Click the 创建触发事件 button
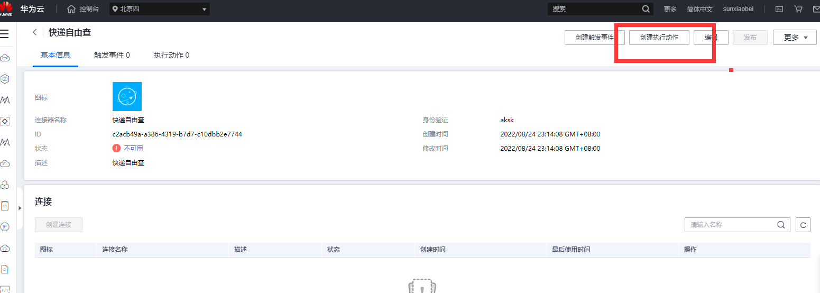This screenshot has width=820, height=293. [595, 38]
